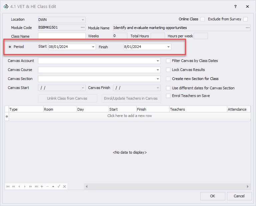The image size is (256, 206).
Task: Enable the Online Class checkbox
Action: pyautogui.click(x=203, y=19)
